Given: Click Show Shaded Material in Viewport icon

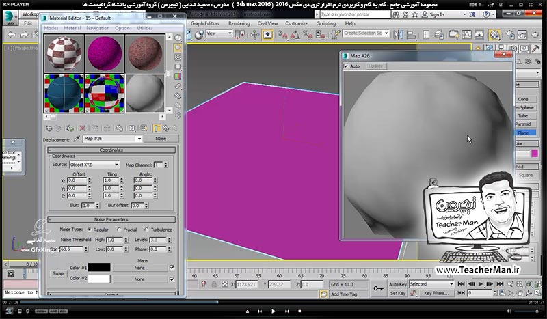Looking at the screenshot, I should [144, 128].
